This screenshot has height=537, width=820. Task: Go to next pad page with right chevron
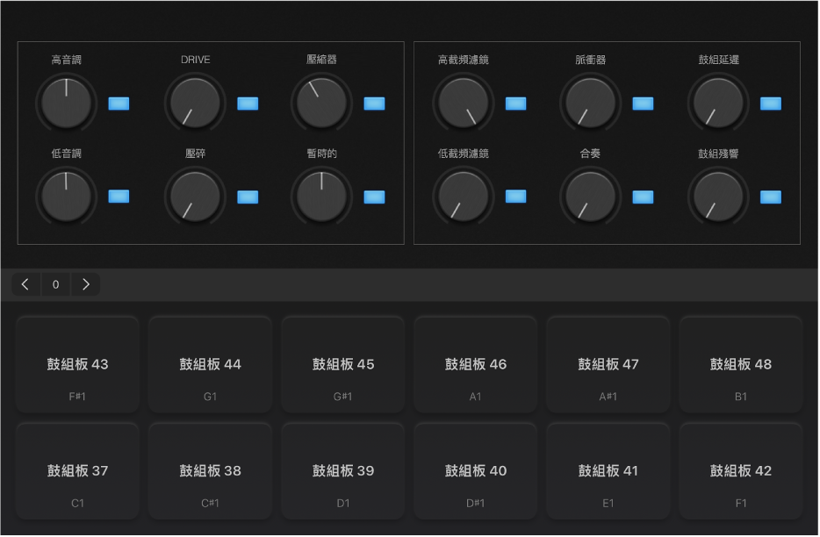point(85,284)
